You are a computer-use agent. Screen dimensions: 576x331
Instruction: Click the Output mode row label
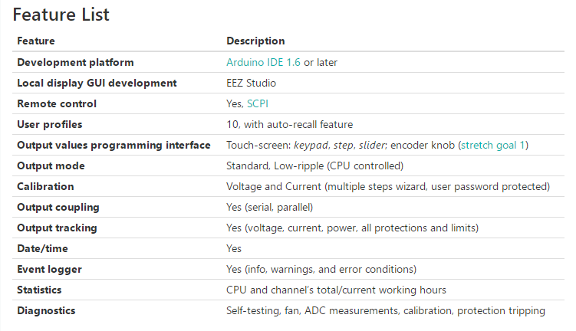[51, 165]
